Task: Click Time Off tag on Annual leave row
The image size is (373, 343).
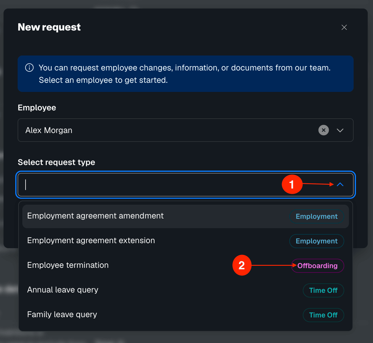Action: (323, 290)
